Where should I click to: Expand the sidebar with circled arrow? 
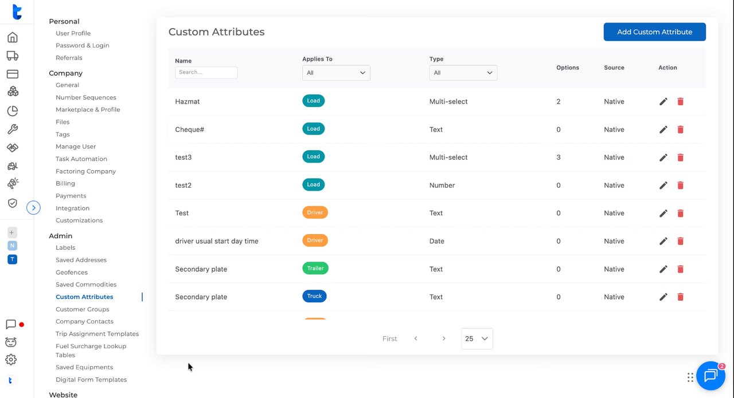[33, 207]
